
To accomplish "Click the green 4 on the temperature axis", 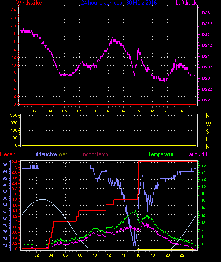I will point(203,244).
